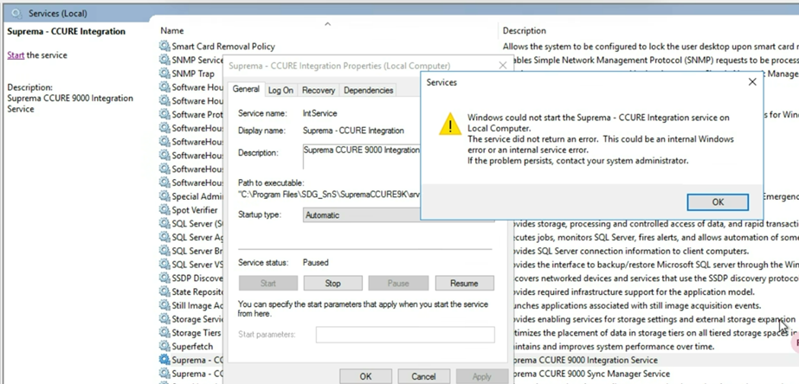Click the Start parameters input field
799x384 pixels.
(x=405, y=335)
